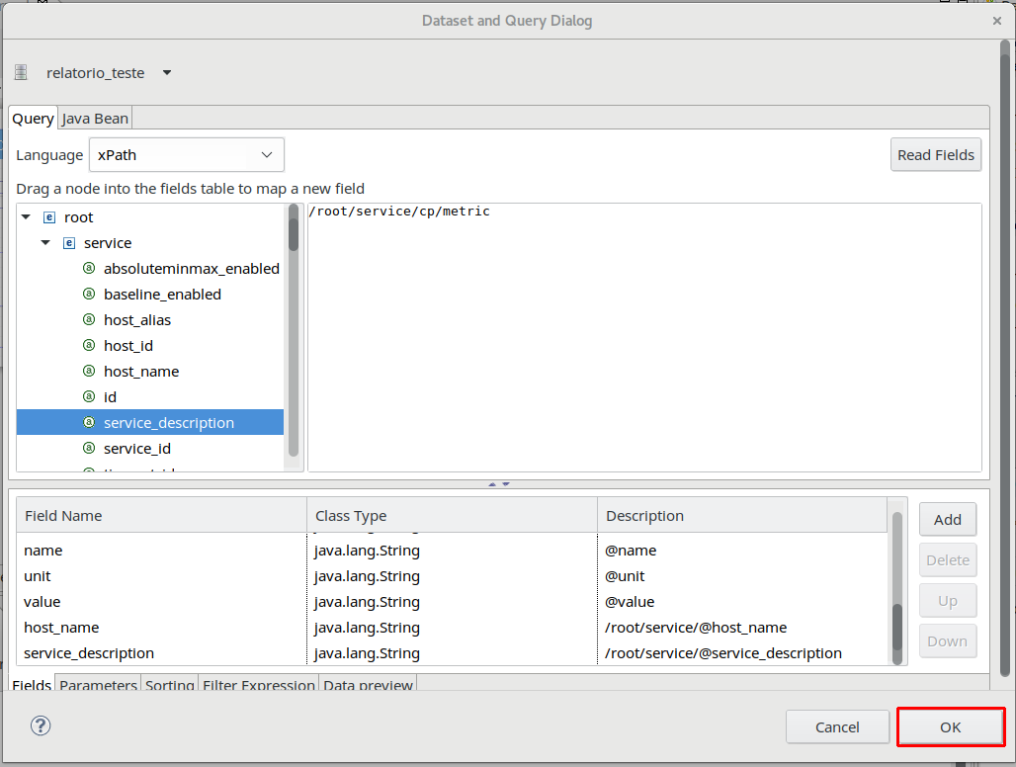Click the Add field button
Viewport: 1016px width, 767px height.
coord(947,520)
